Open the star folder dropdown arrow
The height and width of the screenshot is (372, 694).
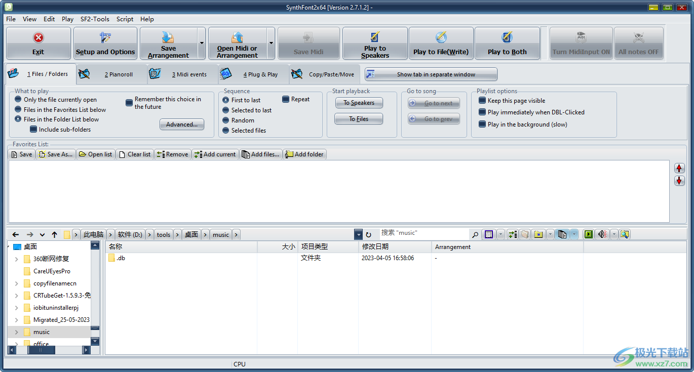point(550,234)
